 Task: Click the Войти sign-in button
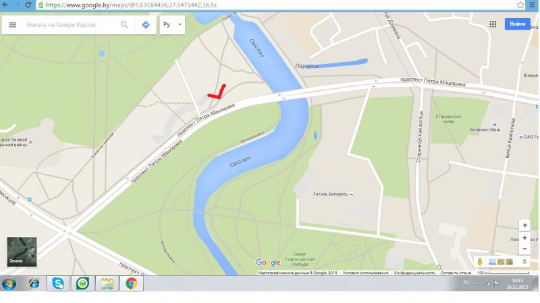517,24
